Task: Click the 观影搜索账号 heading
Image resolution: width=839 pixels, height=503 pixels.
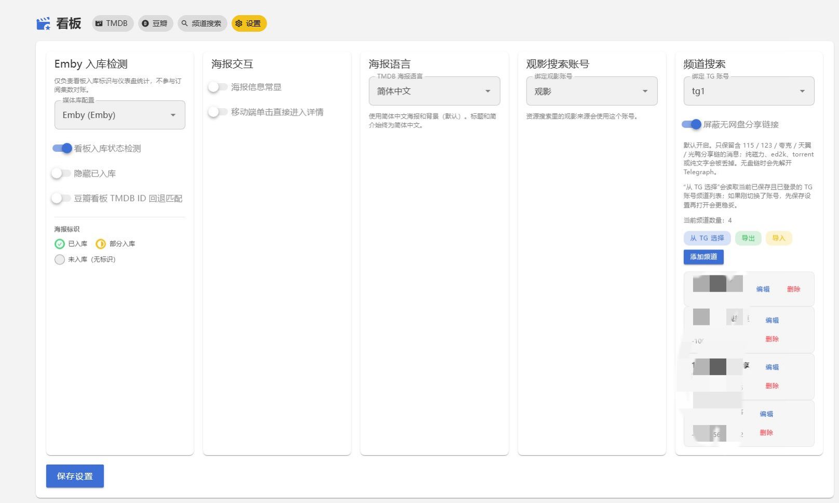Action: point(558,64)
